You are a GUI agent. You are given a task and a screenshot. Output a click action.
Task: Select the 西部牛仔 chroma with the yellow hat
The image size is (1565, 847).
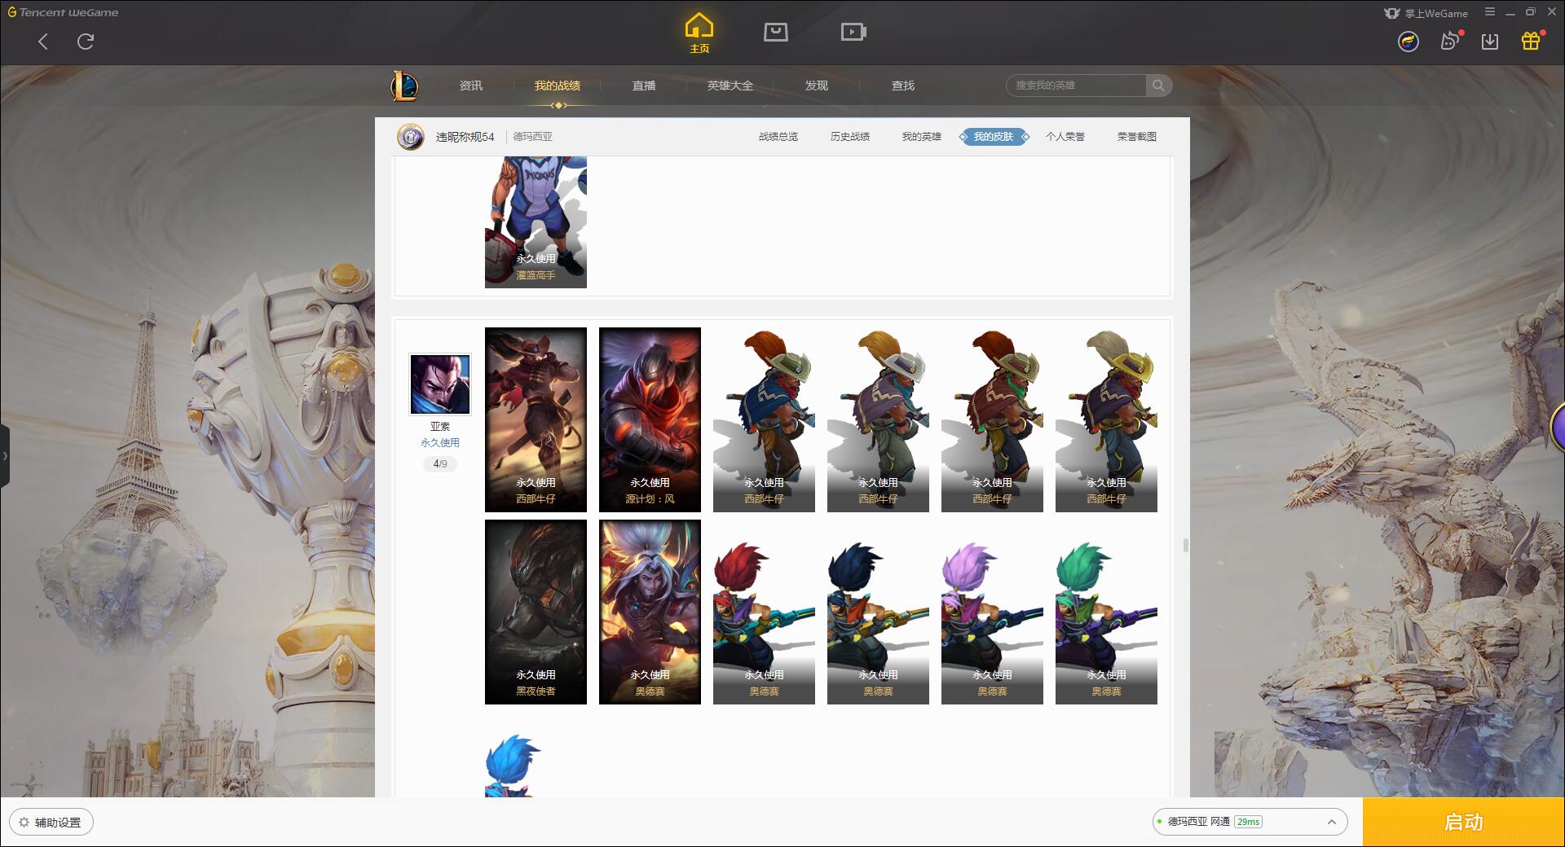(x=1106, y=419)
